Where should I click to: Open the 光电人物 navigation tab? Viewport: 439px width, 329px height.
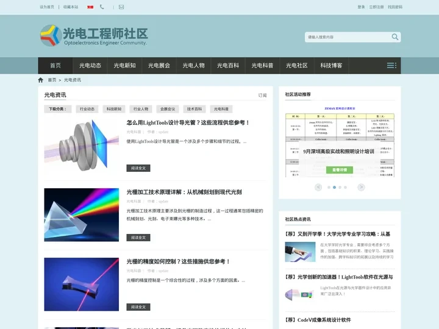pos(193,65)
